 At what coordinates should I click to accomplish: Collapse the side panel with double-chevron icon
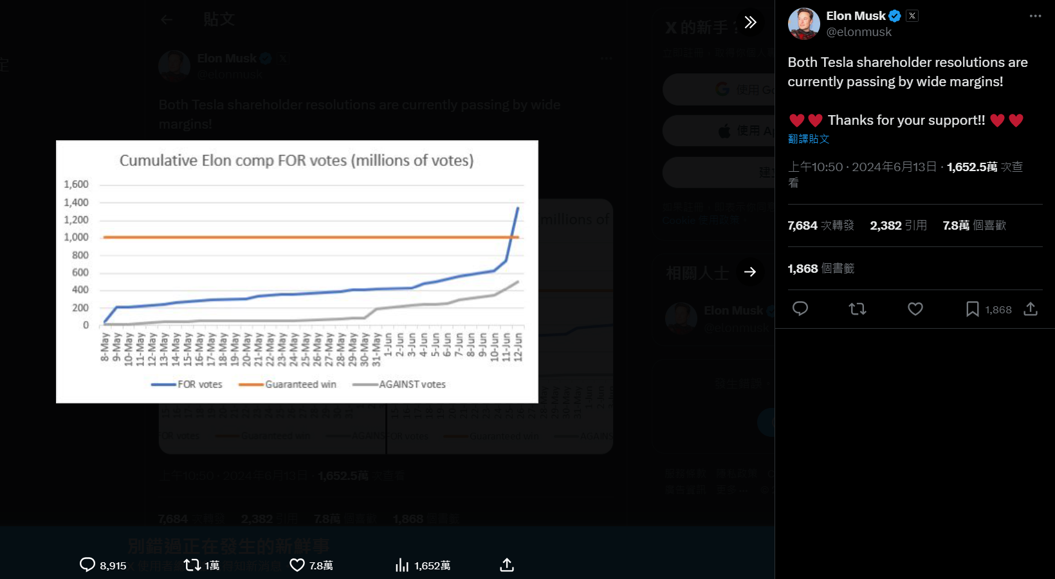[750, 23]
